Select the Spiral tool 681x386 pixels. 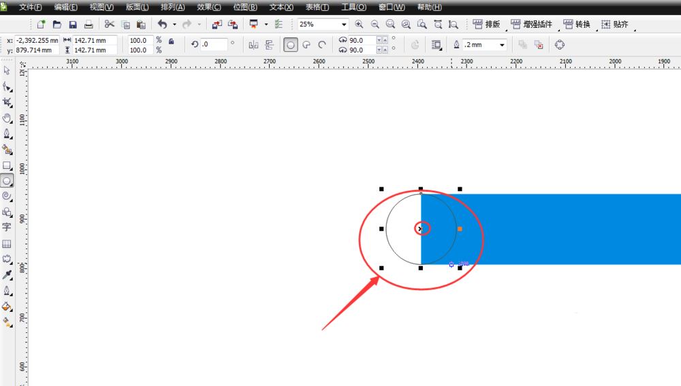pyautogui.click(x=7, y=196)
